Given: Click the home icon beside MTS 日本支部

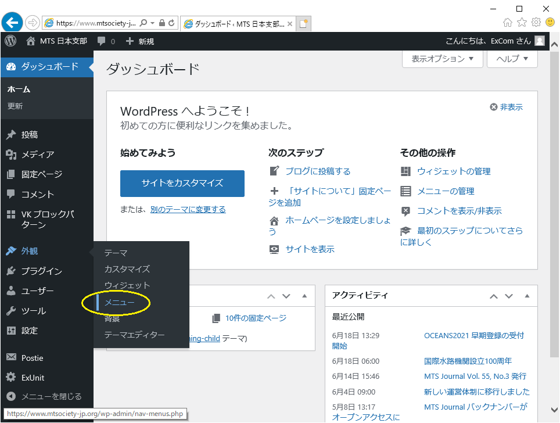Looking at the screenshot, I should pyautogui.click(x=31, y=41).
